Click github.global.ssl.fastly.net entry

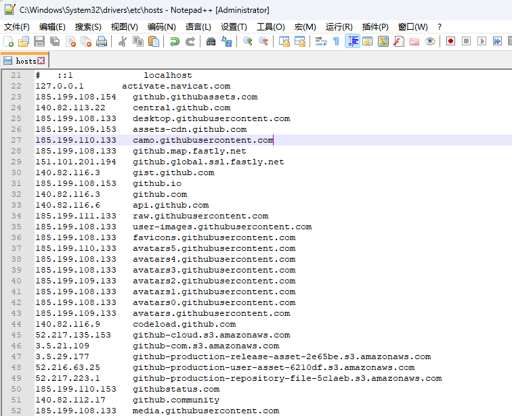[209, 162]
